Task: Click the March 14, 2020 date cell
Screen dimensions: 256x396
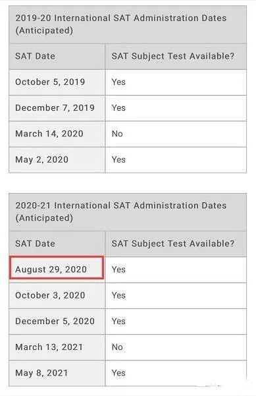Action: tap(57, 134)
